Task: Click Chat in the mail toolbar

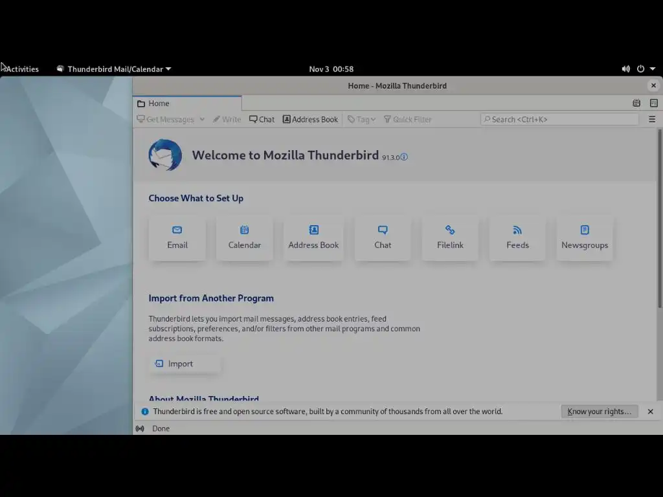Action: click(262, 120)
